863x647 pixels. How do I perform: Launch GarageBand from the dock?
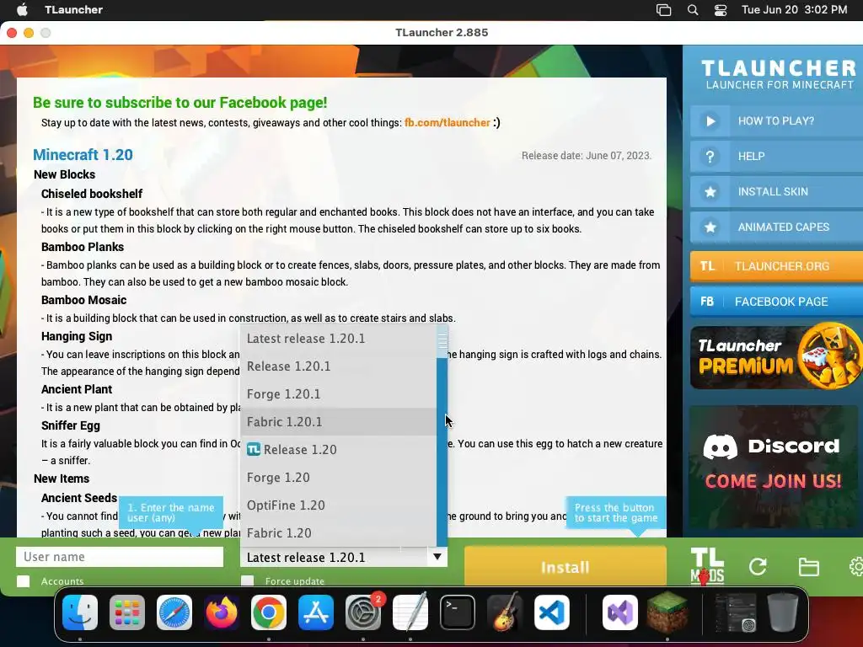coord(504,612)
